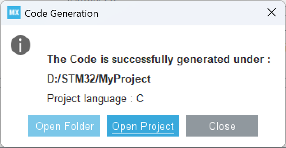Image resolution: width=286 pixels, height=148 pixels.
Task: Click the Code Generation title text
Action: (62, 13)
